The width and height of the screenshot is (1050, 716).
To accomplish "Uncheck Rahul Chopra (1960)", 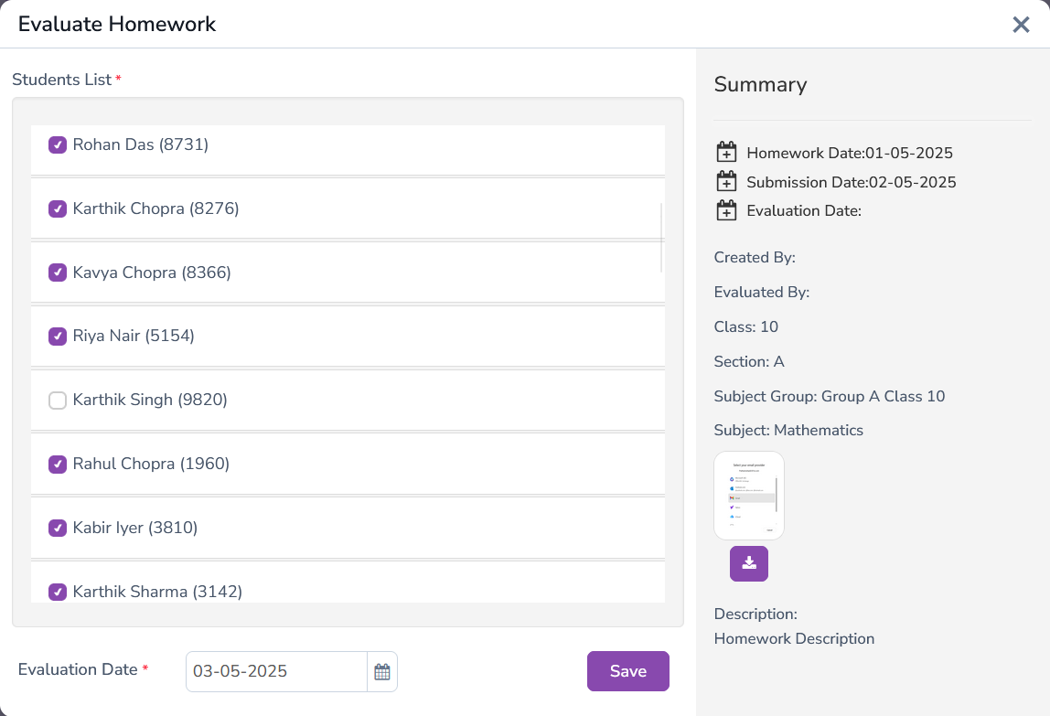I will pyautogui.click(x=58, y=464).
